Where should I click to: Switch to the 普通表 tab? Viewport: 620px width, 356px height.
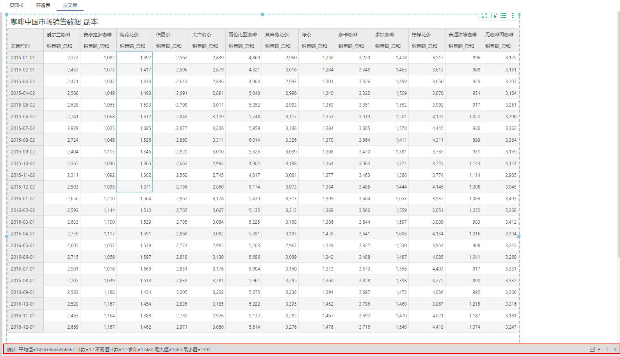43,5
